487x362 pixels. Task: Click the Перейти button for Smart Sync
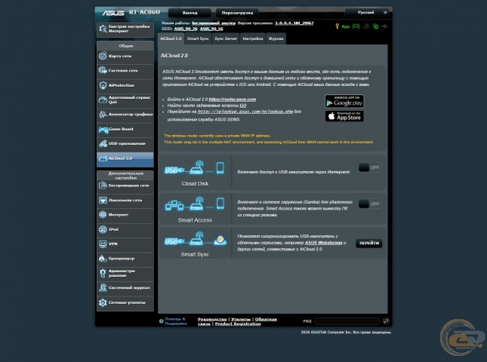(369, 243)
